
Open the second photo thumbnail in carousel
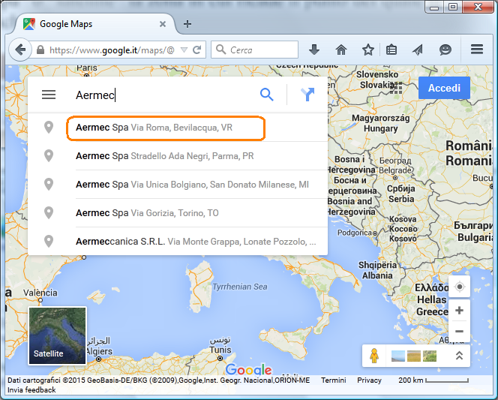click(x=414, y=356)
